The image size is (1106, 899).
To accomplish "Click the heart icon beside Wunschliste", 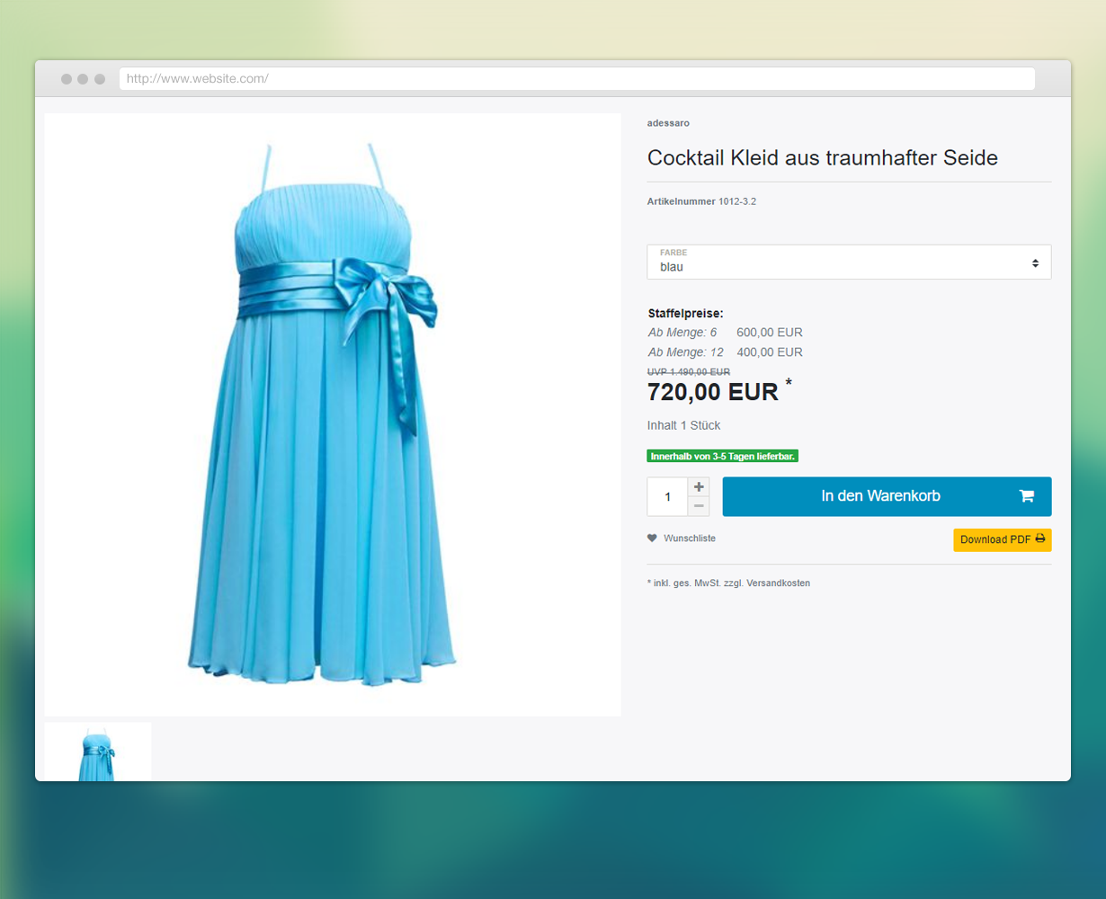I will [x=652, y=539].
